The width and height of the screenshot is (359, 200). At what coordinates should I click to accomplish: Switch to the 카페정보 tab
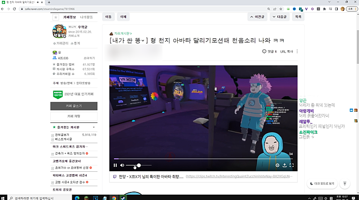[70, 17]
